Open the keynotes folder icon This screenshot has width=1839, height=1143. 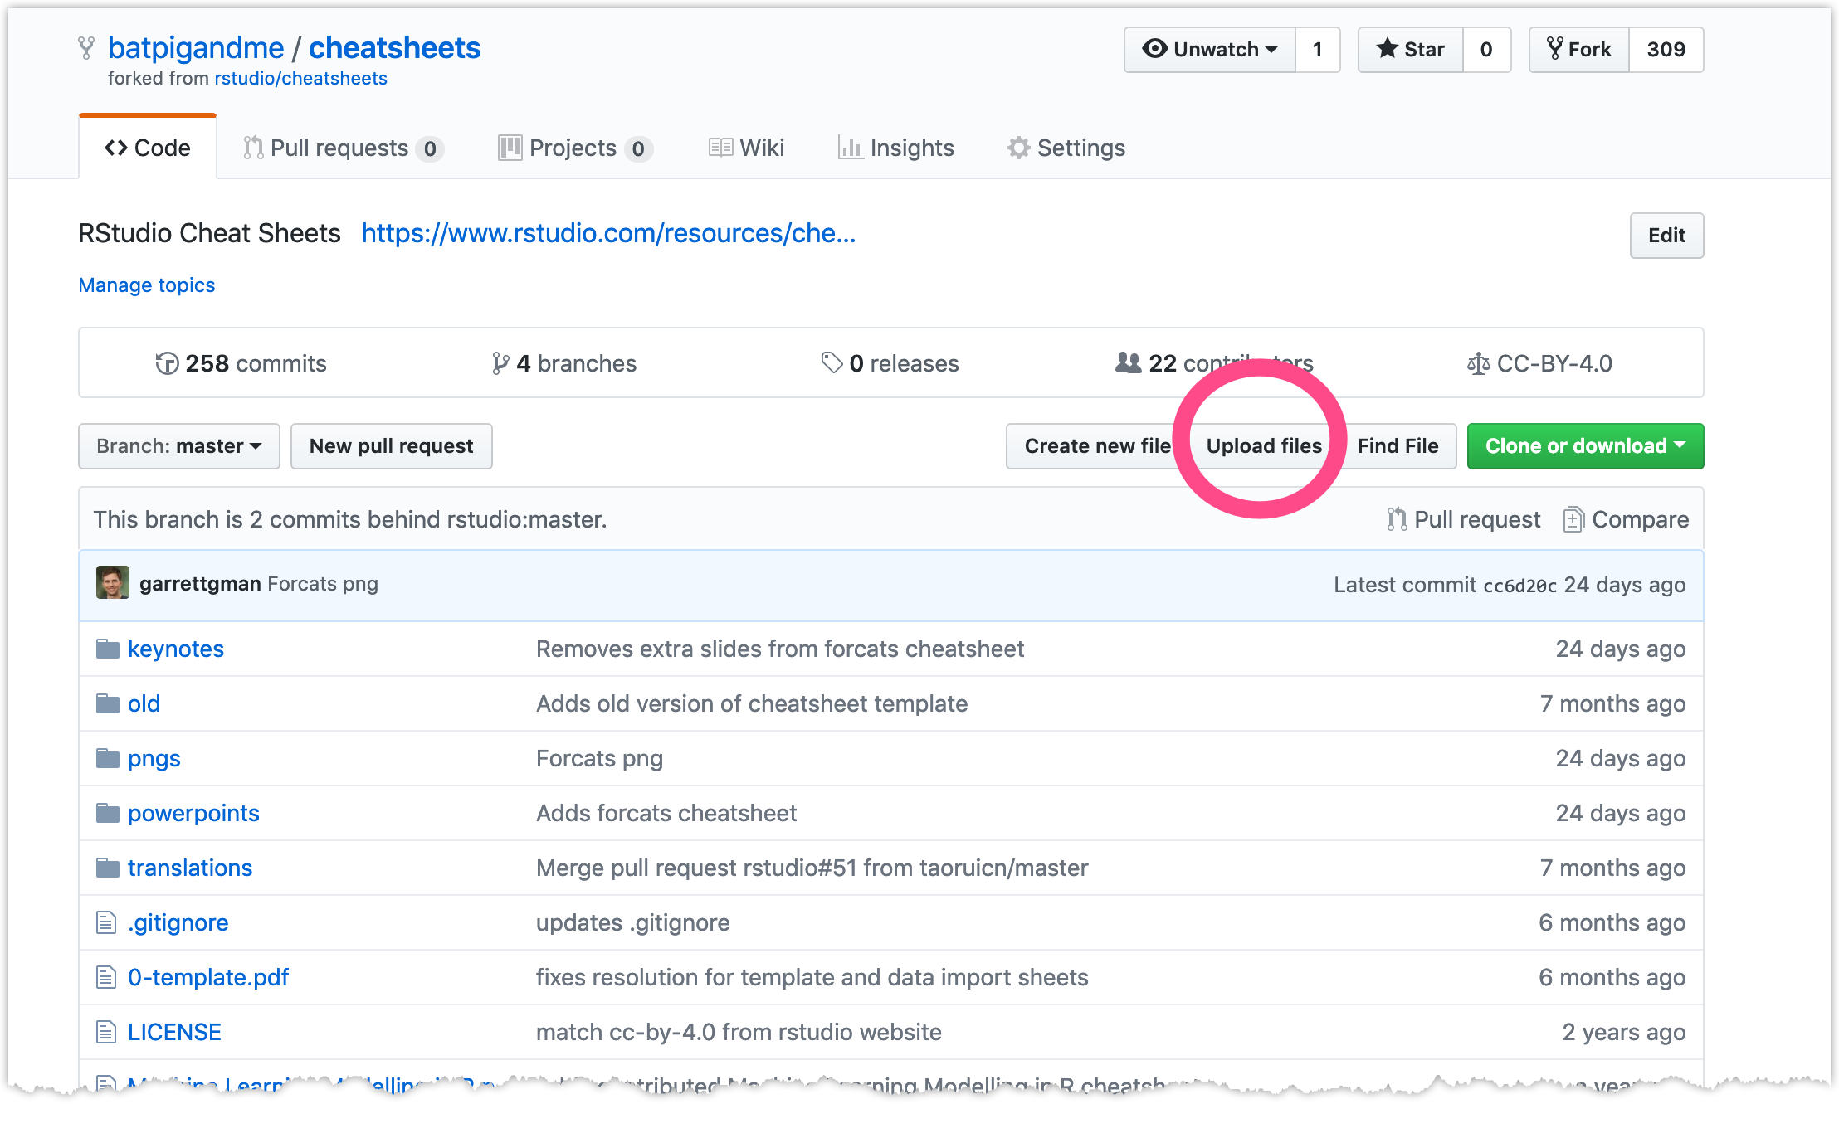point(107,649)
